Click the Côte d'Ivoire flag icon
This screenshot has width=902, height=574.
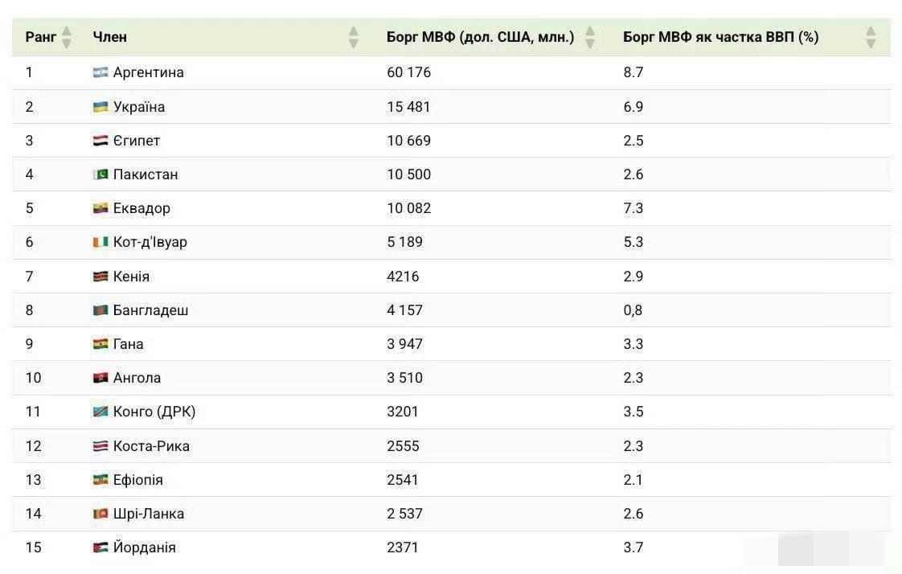tap(100, 242)
